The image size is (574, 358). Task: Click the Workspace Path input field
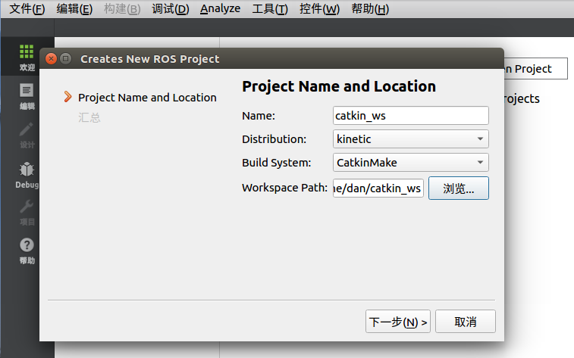point(378,188)
